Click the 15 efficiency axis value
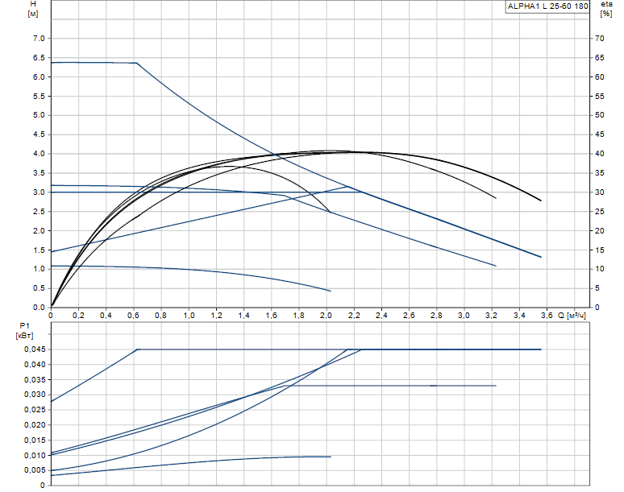 [599, 250]
